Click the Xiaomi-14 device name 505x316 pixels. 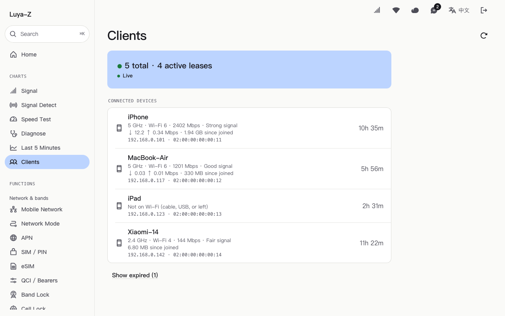(143, 232)
